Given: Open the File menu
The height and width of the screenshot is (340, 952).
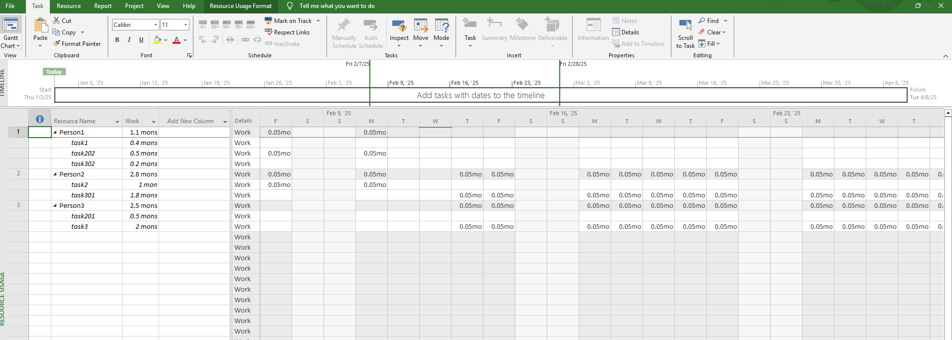Looking at the screenshot, I should [10, 6].
